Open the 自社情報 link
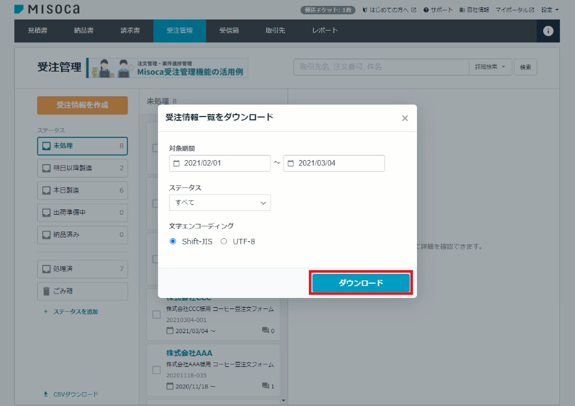This screenshot has width=575, height=406. (x=474, y=10)
